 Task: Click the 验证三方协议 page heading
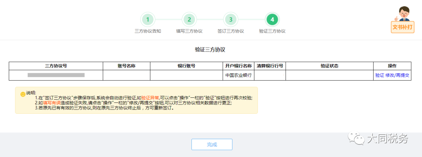210,49
